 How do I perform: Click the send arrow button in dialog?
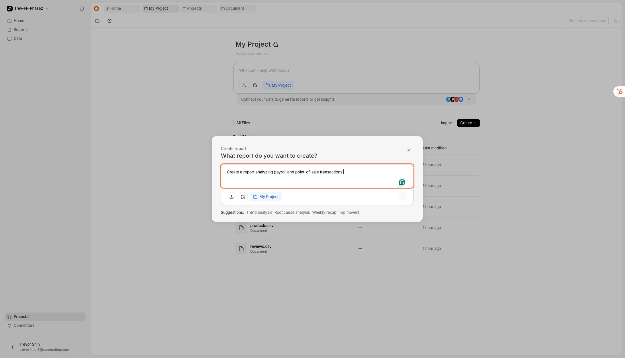(403, 197)
